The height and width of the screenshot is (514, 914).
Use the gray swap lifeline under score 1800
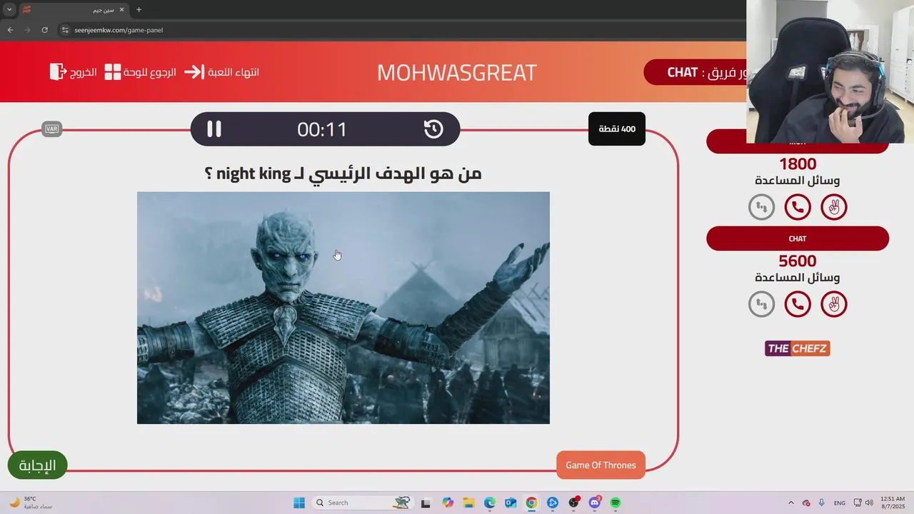click(761, 207)
